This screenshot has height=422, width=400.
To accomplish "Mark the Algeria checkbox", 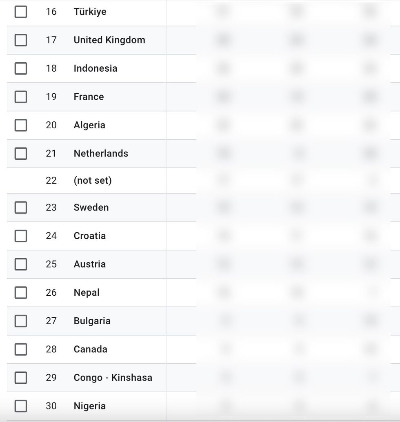I will coord(21,125).
